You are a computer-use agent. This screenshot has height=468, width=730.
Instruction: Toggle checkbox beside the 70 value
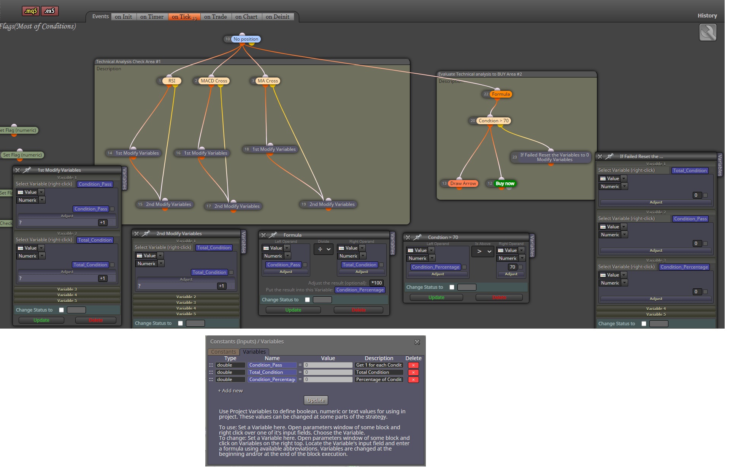(x=521, y=267)
